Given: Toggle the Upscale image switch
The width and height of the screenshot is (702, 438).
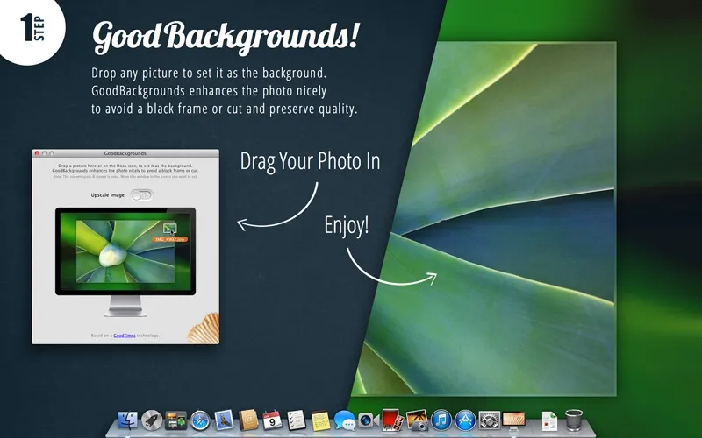Looking at the screenshot, I should (x=141, y=194).
